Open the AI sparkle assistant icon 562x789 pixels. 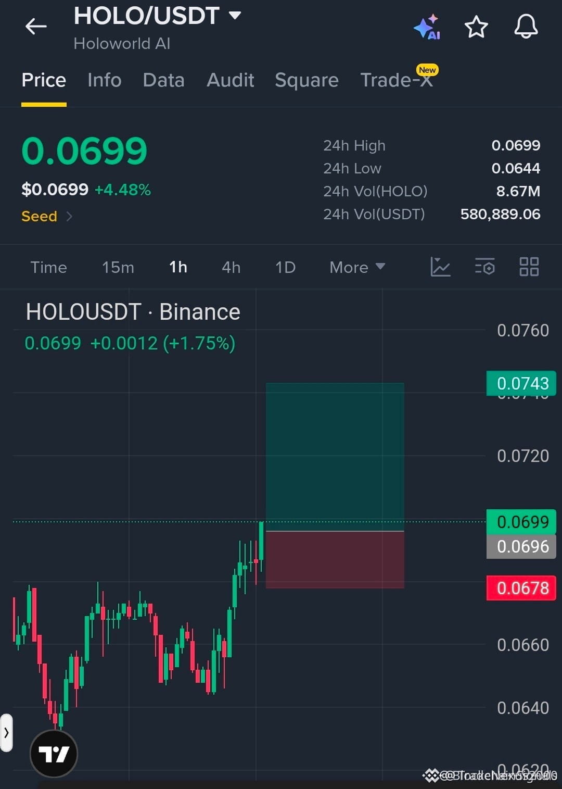(427, 27)
